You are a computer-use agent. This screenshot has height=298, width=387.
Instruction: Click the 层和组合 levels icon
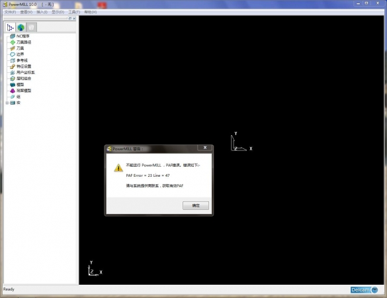click(13, 79)
